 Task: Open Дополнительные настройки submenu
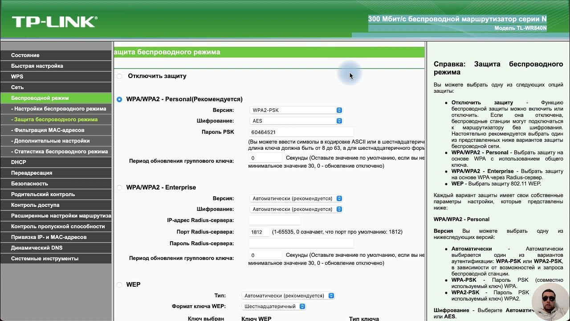pos(56,141)
